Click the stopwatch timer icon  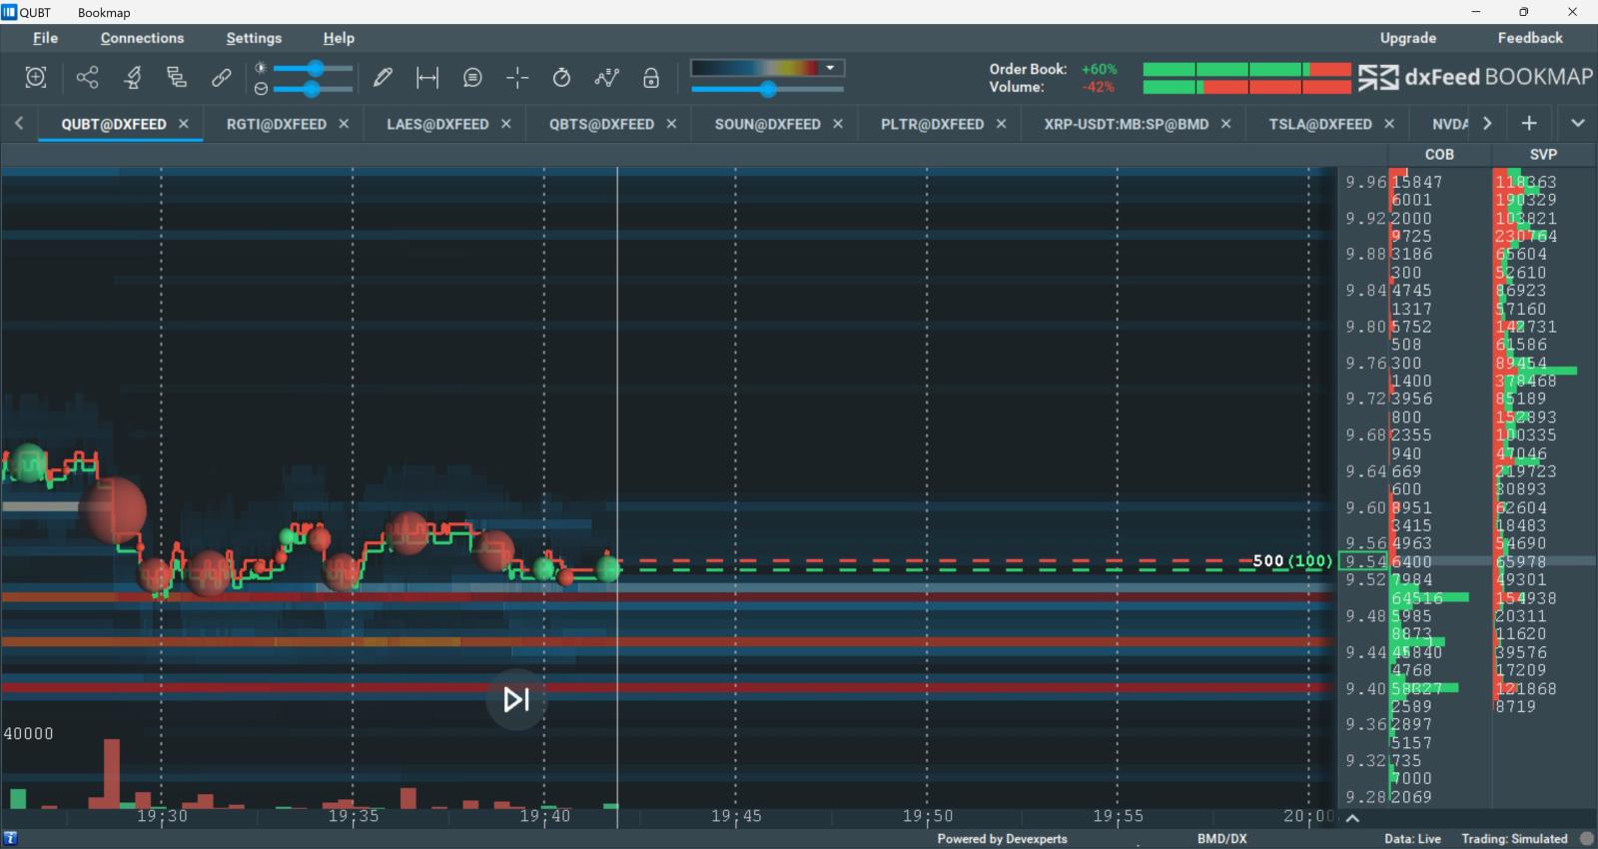561,77
